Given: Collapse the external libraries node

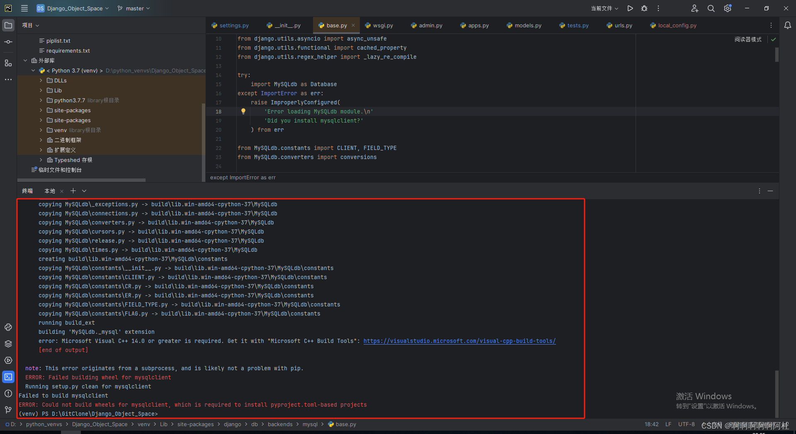Looking at the screenshot, I should click(x=25, y=60).
